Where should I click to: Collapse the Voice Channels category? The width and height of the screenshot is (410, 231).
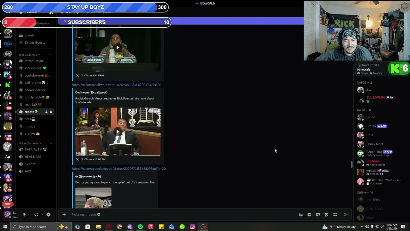[x=30, y=143]
